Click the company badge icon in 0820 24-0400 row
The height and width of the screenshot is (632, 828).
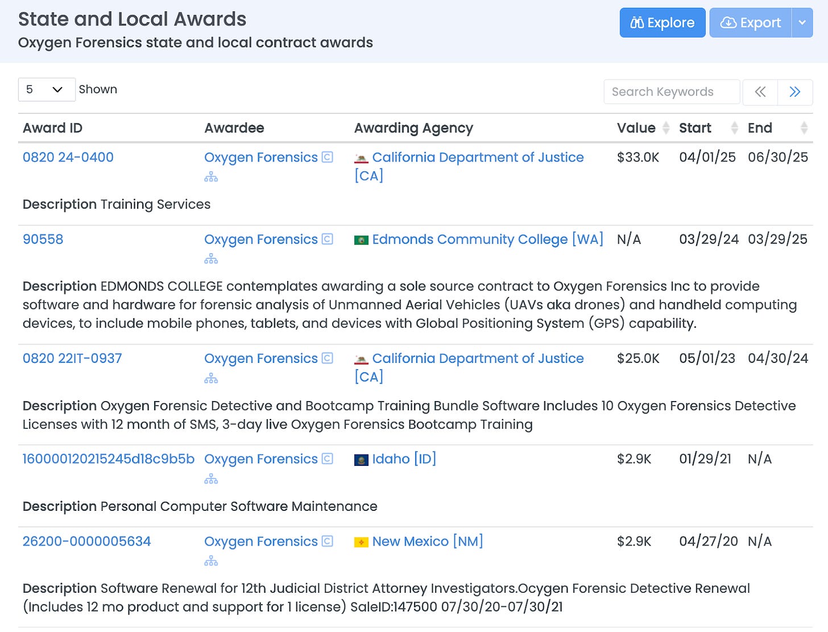click(328, 157)
